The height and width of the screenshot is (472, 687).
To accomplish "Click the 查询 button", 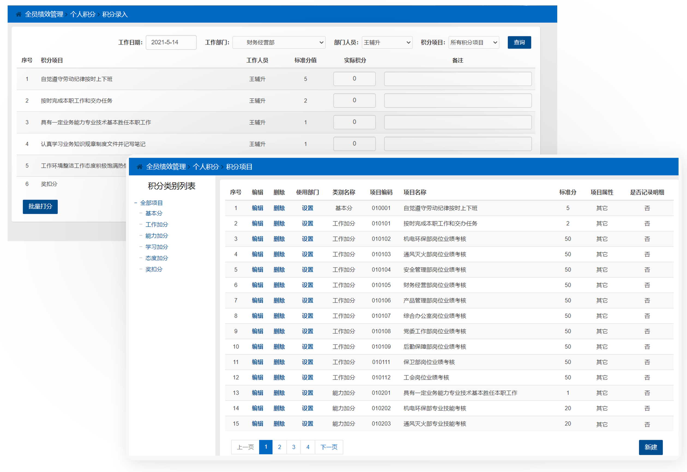I will pyautogui.click(x=519, y=43).
